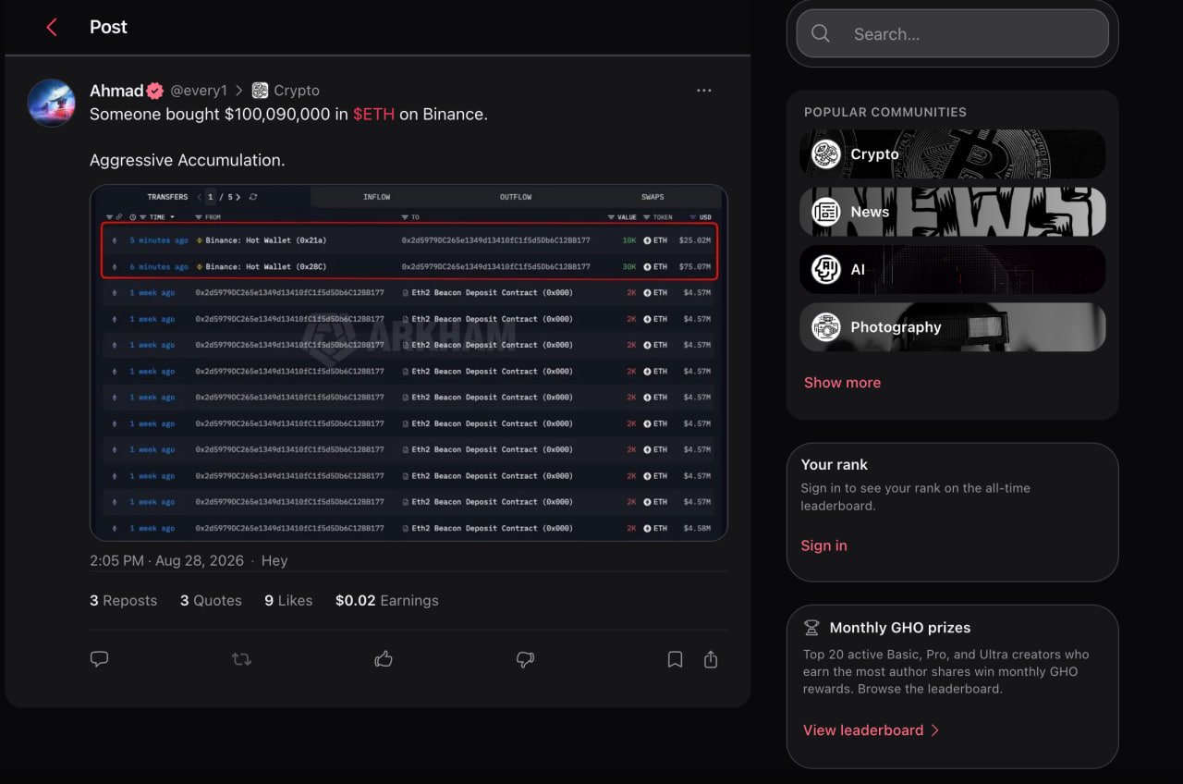View the 3 Reposts list
The image size is (1183, 784).
(123, 600)
